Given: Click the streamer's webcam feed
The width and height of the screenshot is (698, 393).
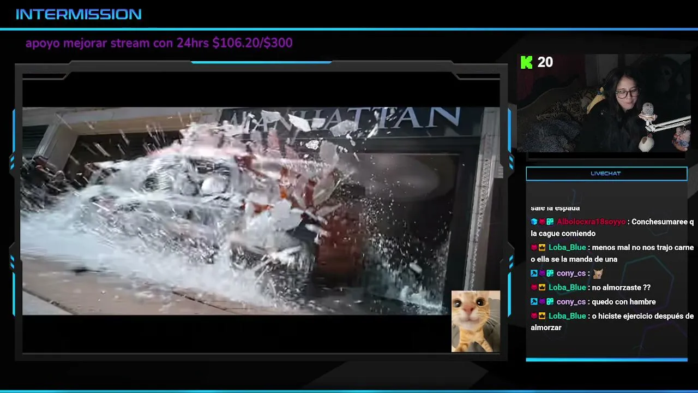Looking at the screenshot, I should [x=604, y=103].
